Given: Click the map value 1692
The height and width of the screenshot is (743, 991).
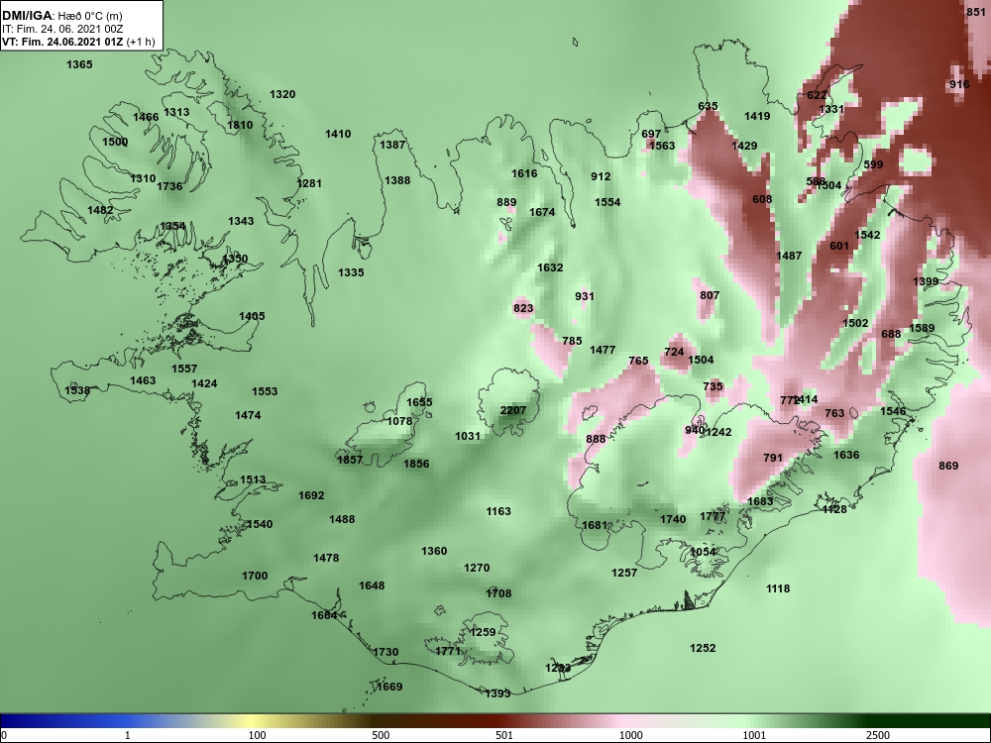Looking at the screenshot, I should pos(311,495).
